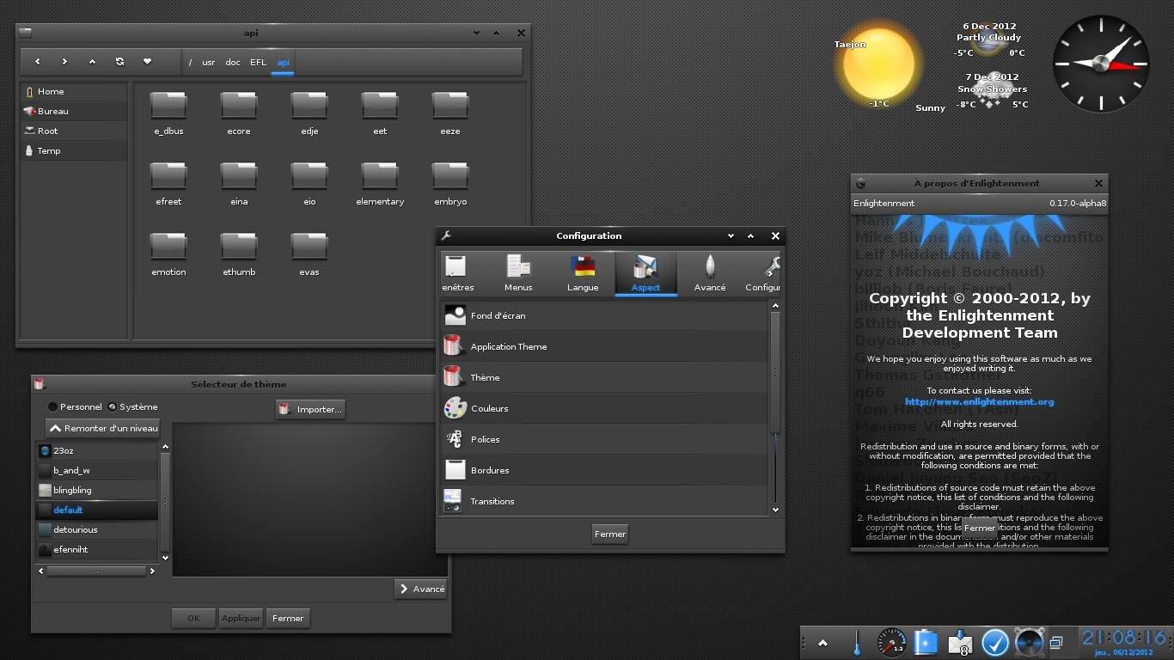Select the Système radio button
1174x660 pixels.
[113, 406]
